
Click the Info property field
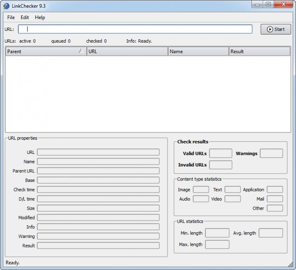[x=98, y=227]
